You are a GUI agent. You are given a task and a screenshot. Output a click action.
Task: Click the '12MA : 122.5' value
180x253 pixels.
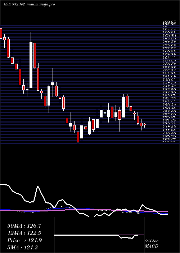[24, 233]
